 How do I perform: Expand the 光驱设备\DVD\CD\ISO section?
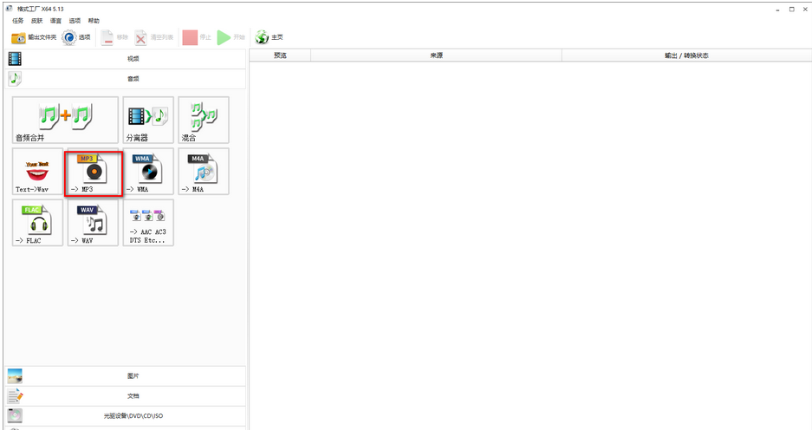click(x=126, y=415)
